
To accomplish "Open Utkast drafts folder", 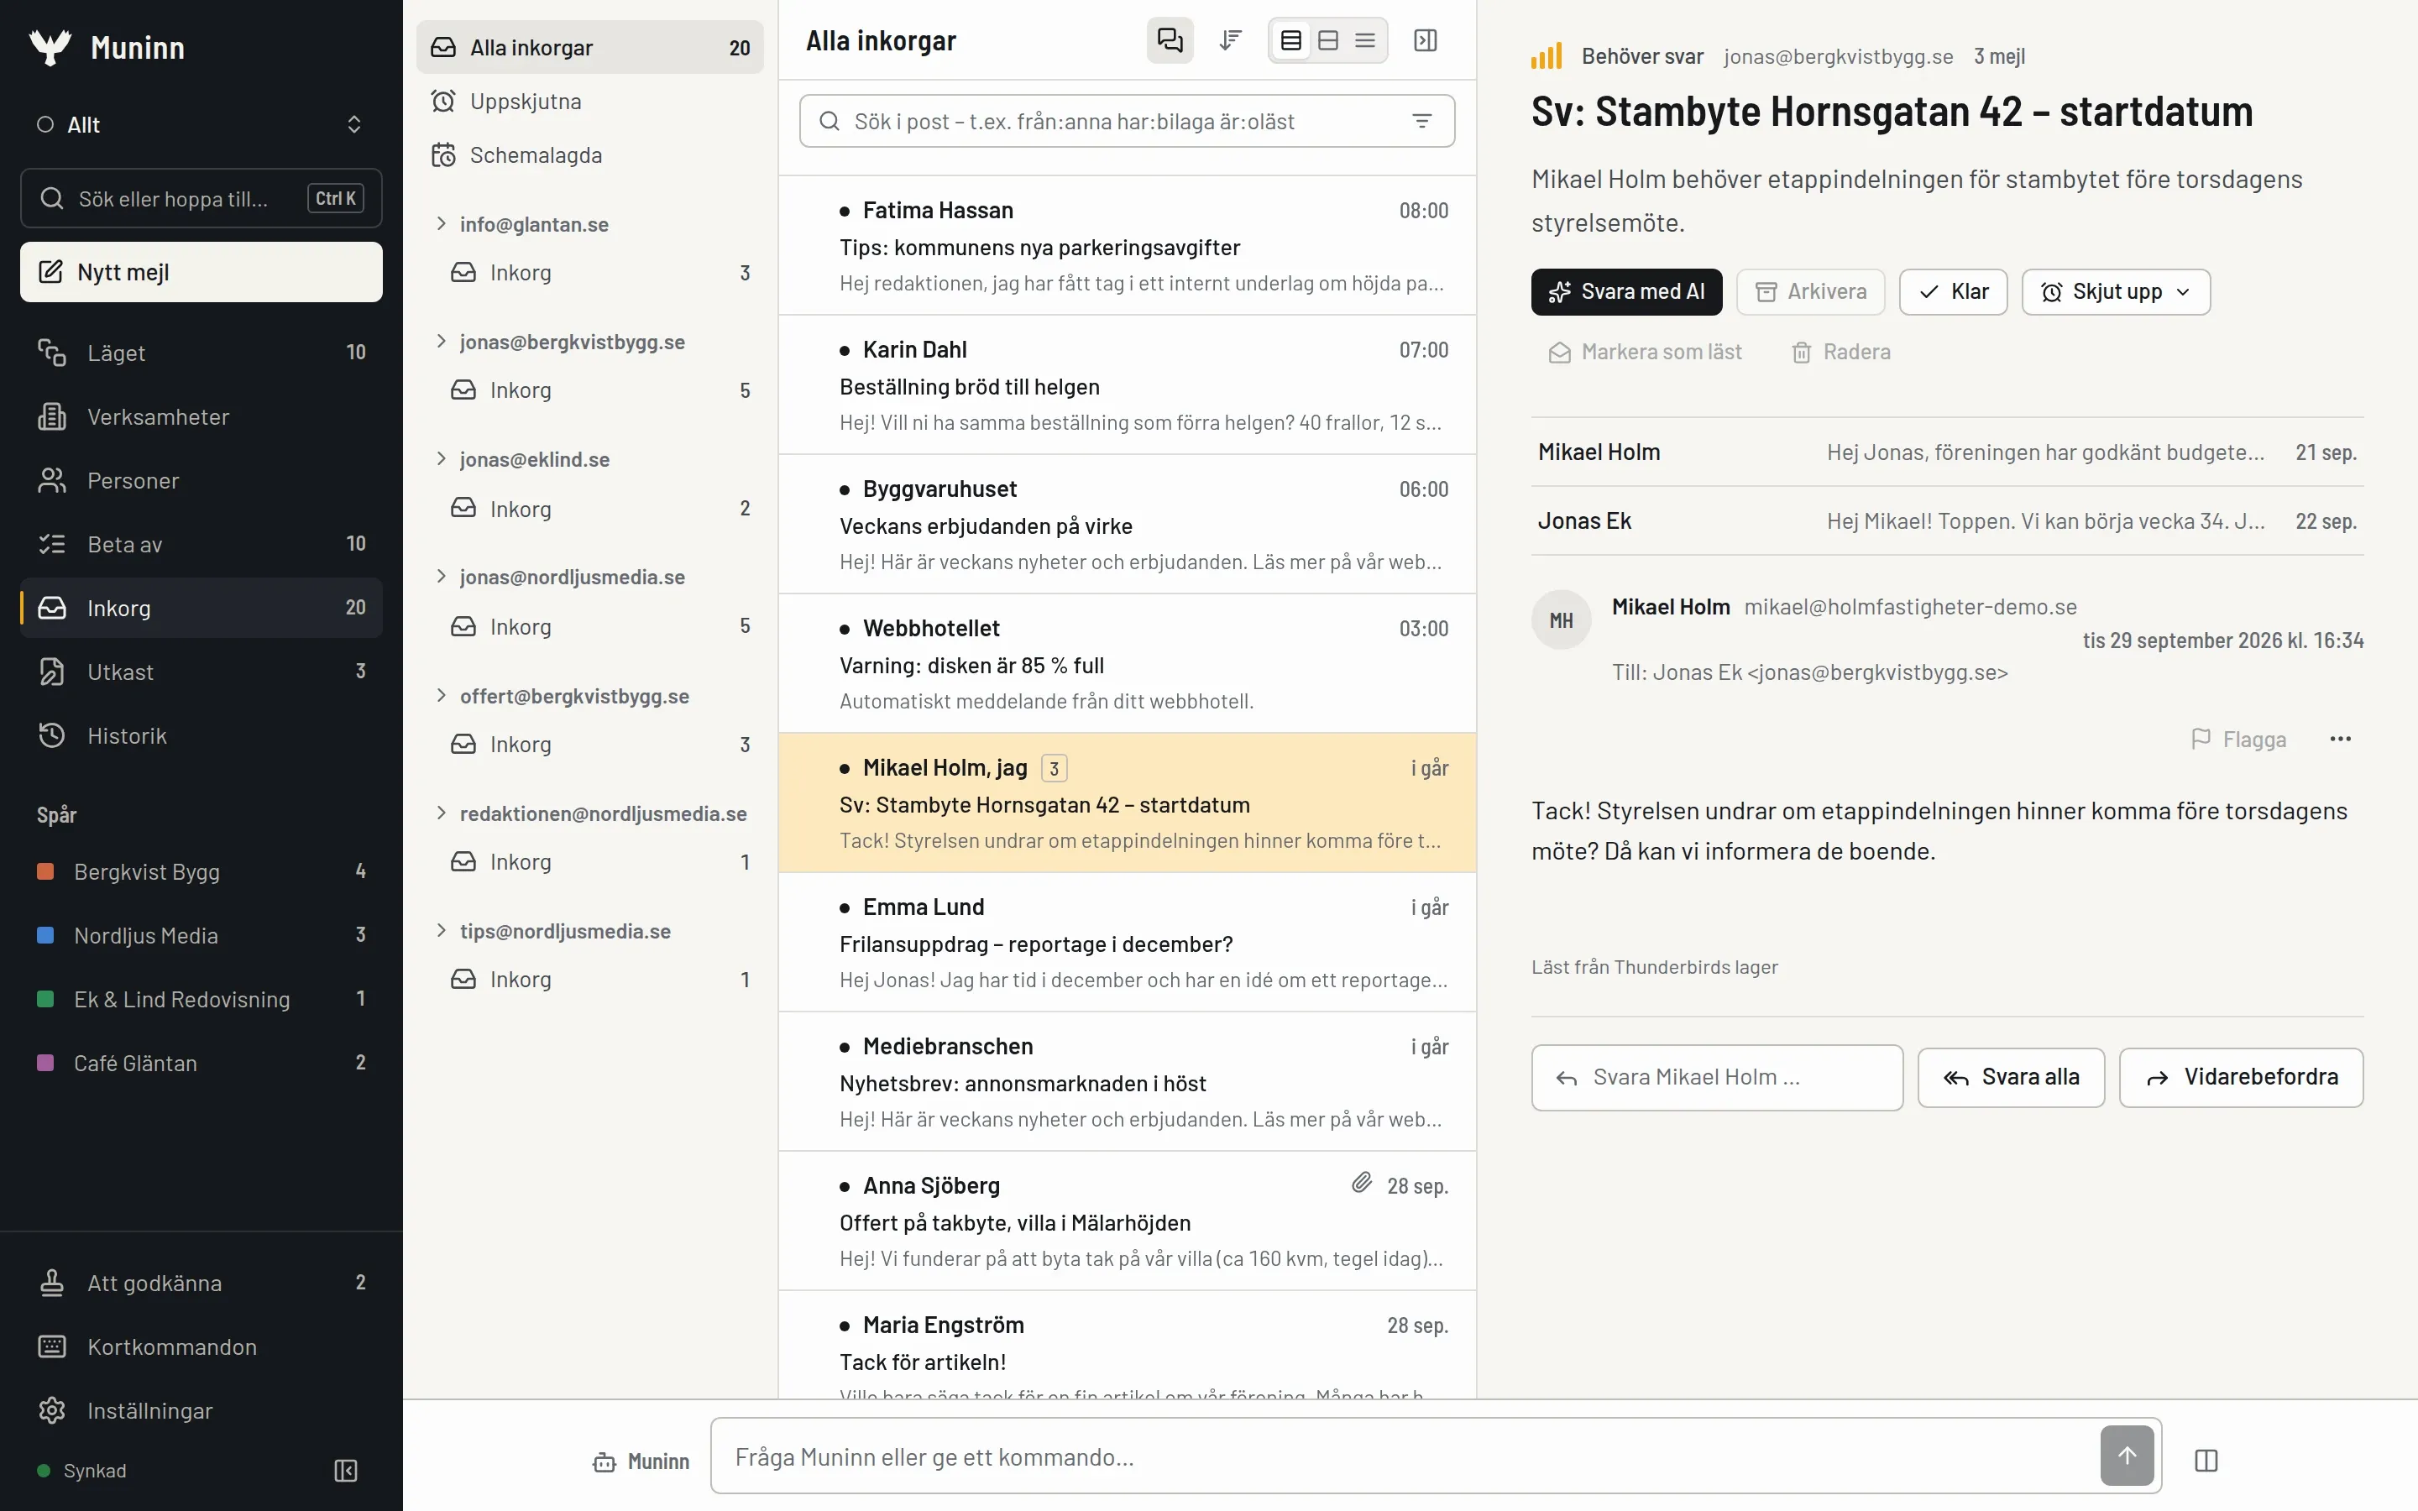I will pos(201,672).
